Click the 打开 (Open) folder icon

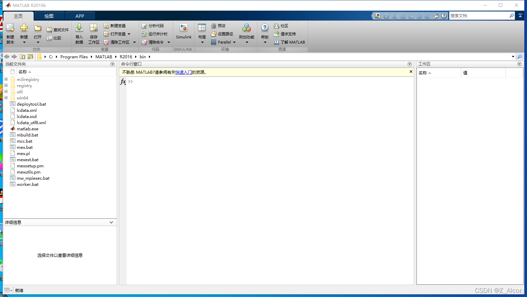point(38,28)
